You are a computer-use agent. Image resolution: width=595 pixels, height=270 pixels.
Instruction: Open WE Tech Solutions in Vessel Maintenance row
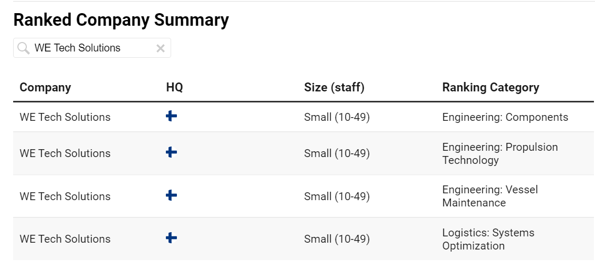(65, 196)
